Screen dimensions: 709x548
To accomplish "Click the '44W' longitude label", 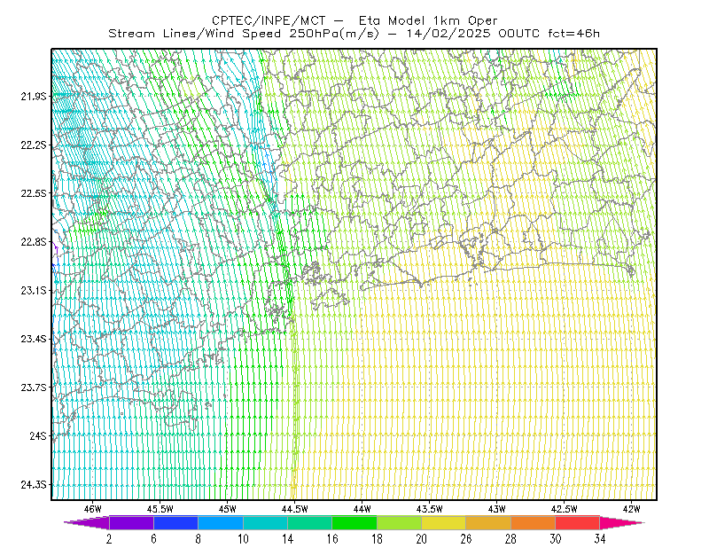I will (362, 509).
